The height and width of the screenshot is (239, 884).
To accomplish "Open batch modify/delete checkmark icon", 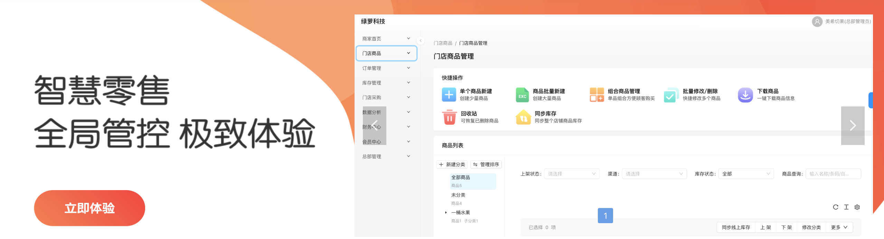I will (x=671, y=95).
